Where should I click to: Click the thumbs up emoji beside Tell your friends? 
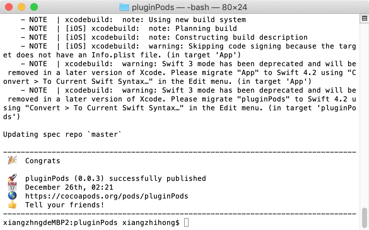[12, 204]
